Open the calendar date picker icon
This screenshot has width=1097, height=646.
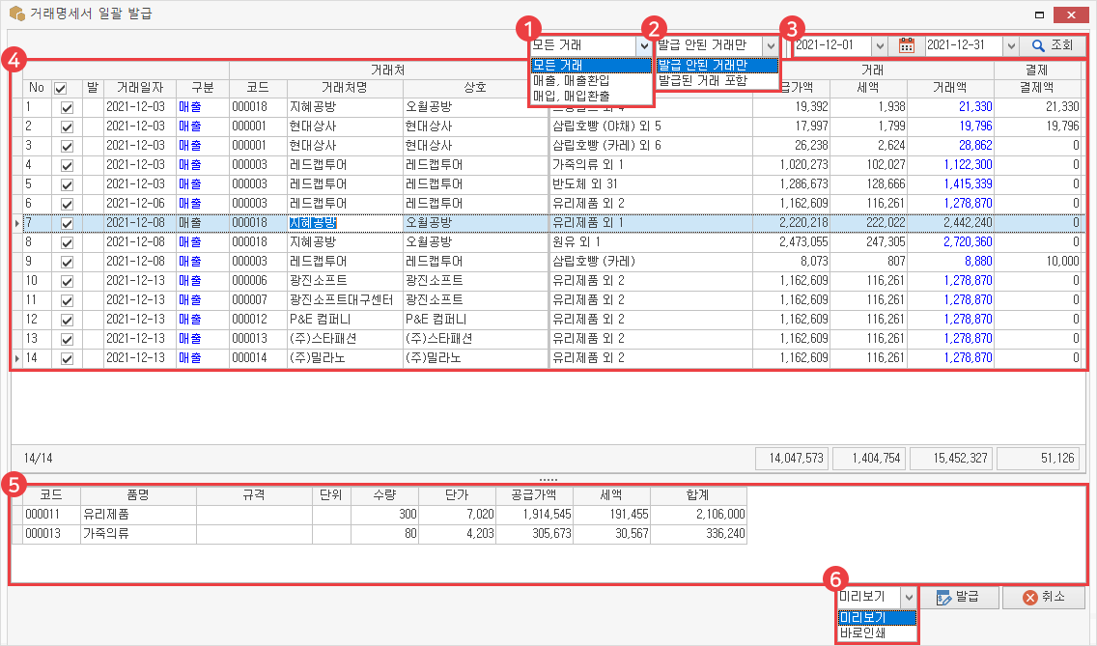pos(906,45)
